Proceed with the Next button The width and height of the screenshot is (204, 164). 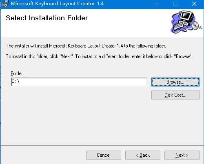(x=182, y=155)
